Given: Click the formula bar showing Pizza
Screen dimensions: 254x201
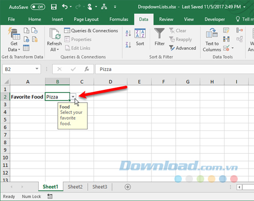Looking at the screenshot, I should point(174,69).
